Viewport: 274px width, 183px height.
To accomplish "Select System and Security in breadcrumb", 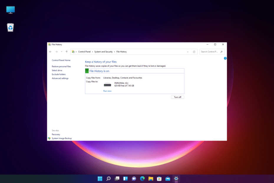I will pos(103,52).
